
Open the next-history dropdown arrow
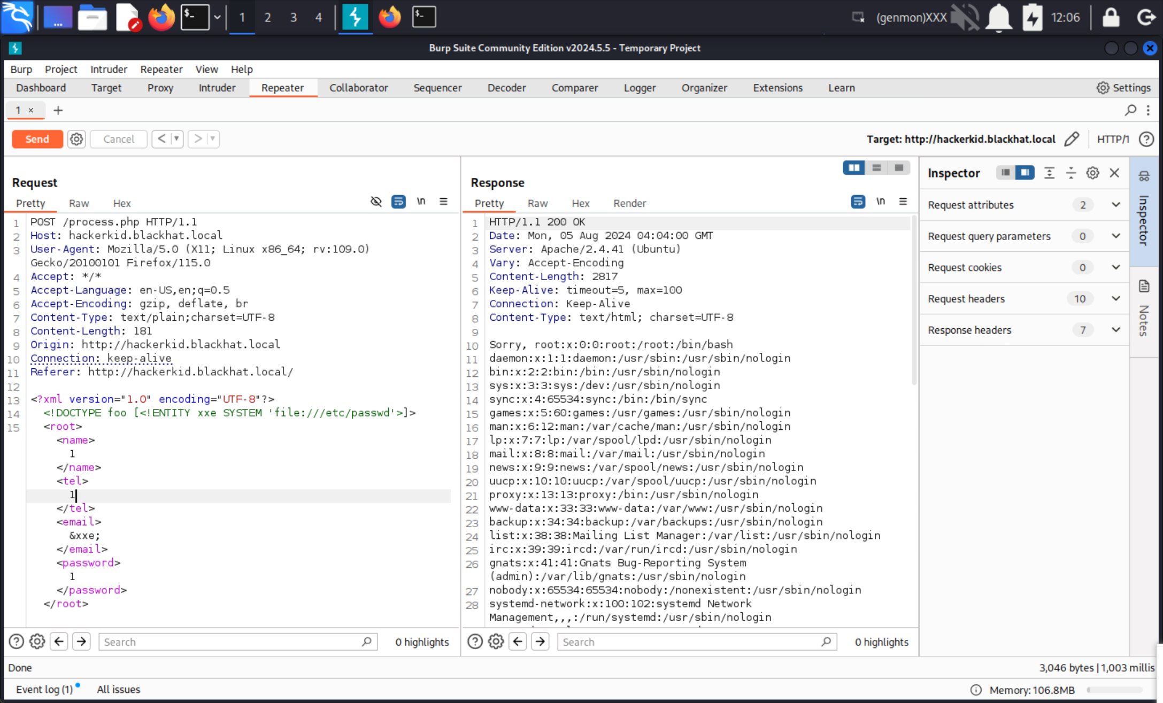pos(213,139)
